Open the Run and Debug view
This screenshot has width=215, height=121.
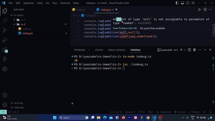(5, 40)
